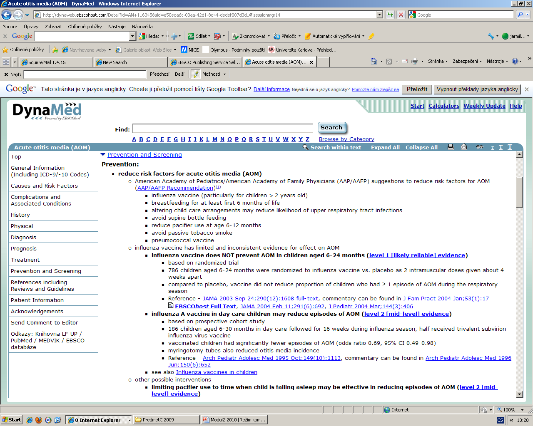Refresh the page using the green arrows icon
533x426 pixels.
390,15
